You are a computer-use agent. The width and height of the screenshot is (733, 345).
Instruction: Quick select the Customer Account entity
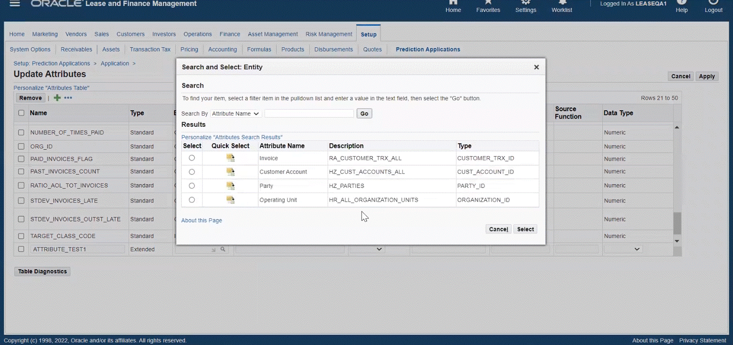(231, 172)
